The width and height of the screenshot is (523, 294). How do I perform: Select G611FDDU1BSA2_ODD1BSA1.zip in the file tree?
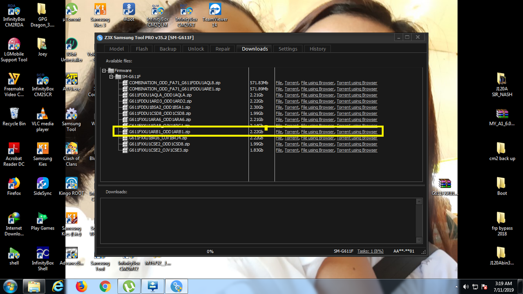pos(160,107)
